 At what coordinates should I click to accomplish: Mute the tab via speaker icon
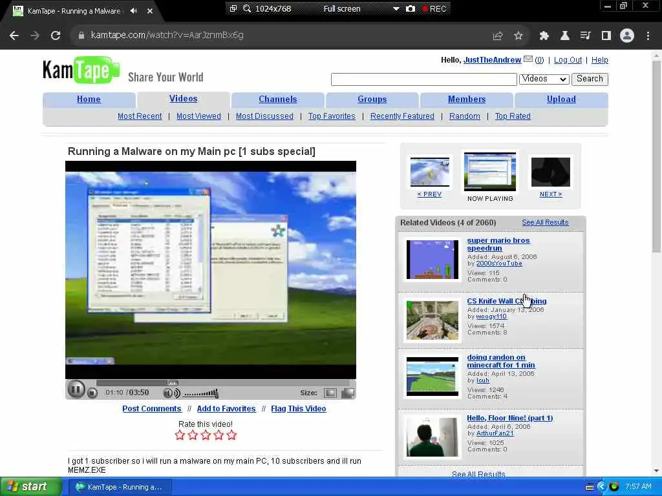tap(134, 11)
